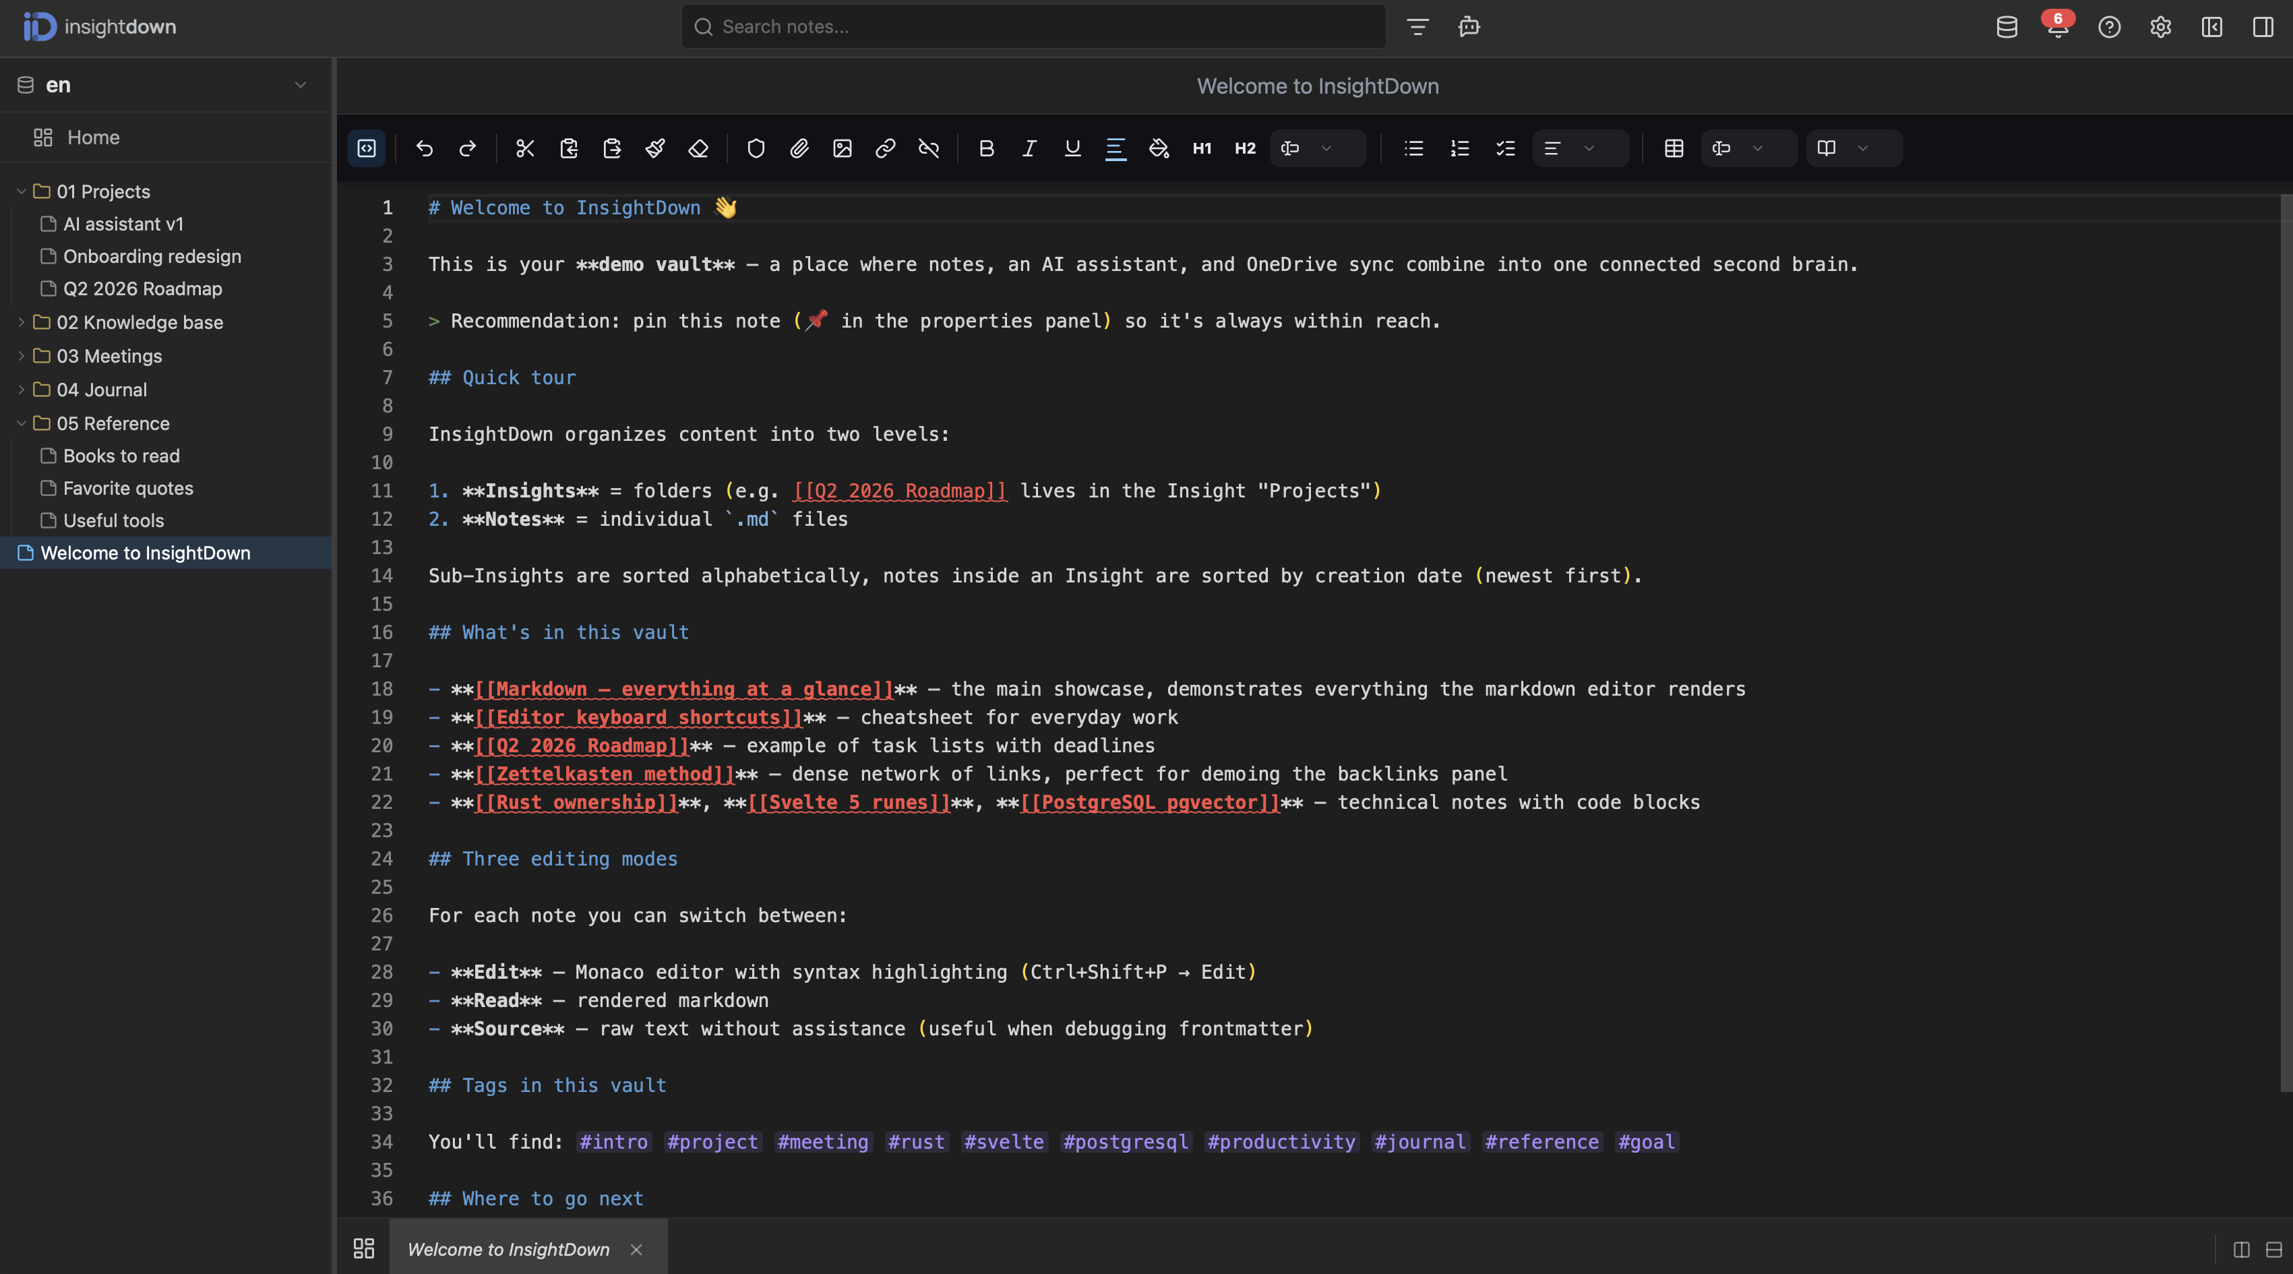The width and height of the screenshot is (2293, 1274).
Task: Click the #productivity tag
Action: pyautogui.click(x=1282, y=1143)
